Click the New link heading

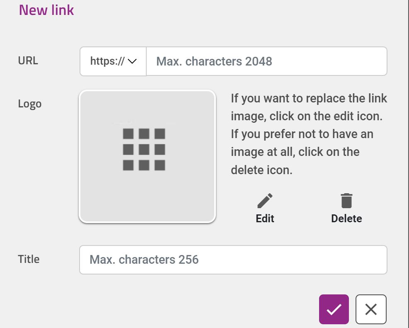click(x=46, y=10)
